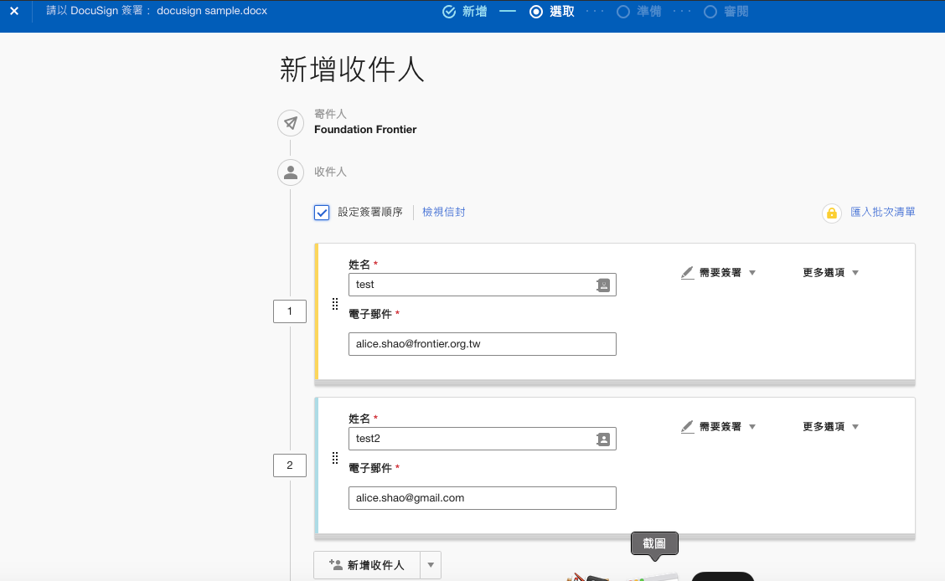Screen dimensions: 945x581
Task: Open address book for recipient test2
Action: pyautogui.click(x=602, y=439)
